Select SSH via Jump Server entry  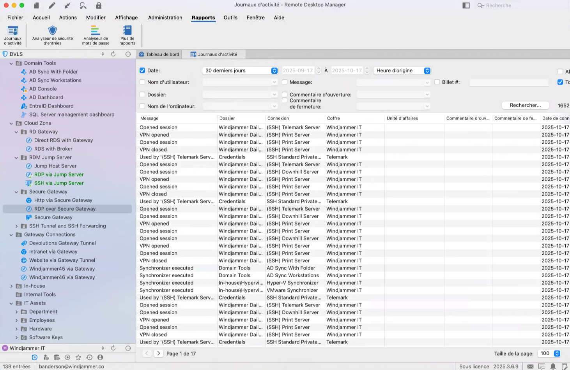point(58,183)
